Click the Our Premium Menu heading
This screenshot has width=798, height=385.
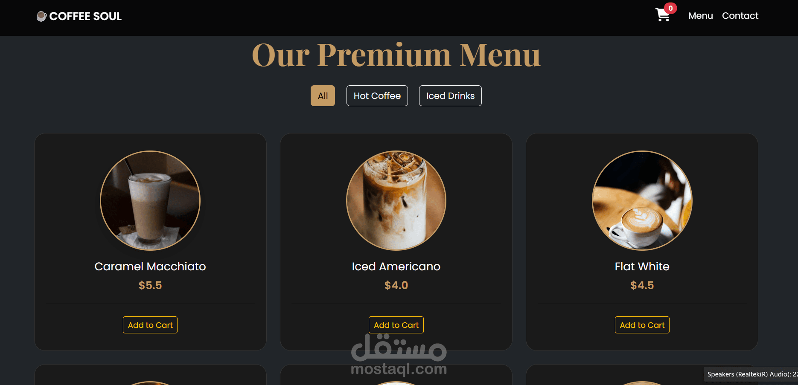coord(396,55)
